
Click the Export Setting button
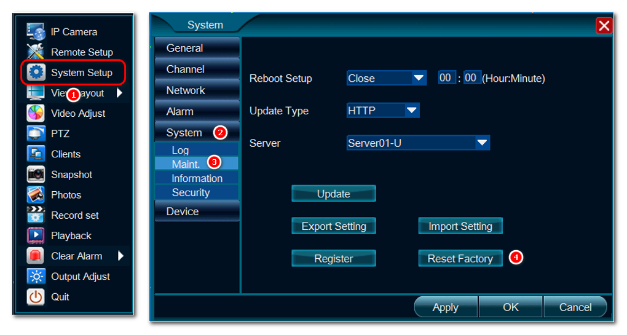click(x=333, y=226)
